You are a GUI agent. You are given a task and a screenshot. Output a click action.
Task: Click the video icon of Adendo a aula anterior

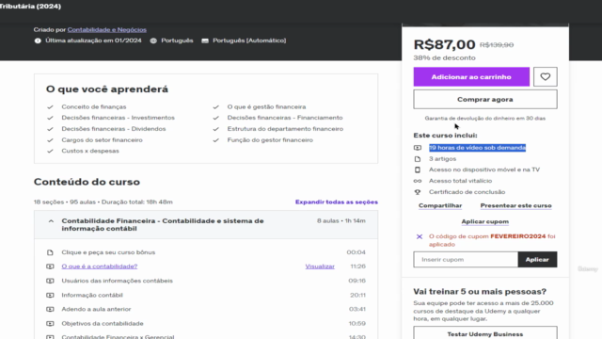pyautogui.click(x=50, y=309)
